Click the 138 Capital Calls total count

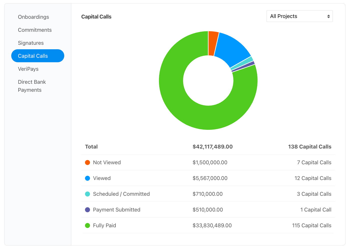click(x=310, y=147)
